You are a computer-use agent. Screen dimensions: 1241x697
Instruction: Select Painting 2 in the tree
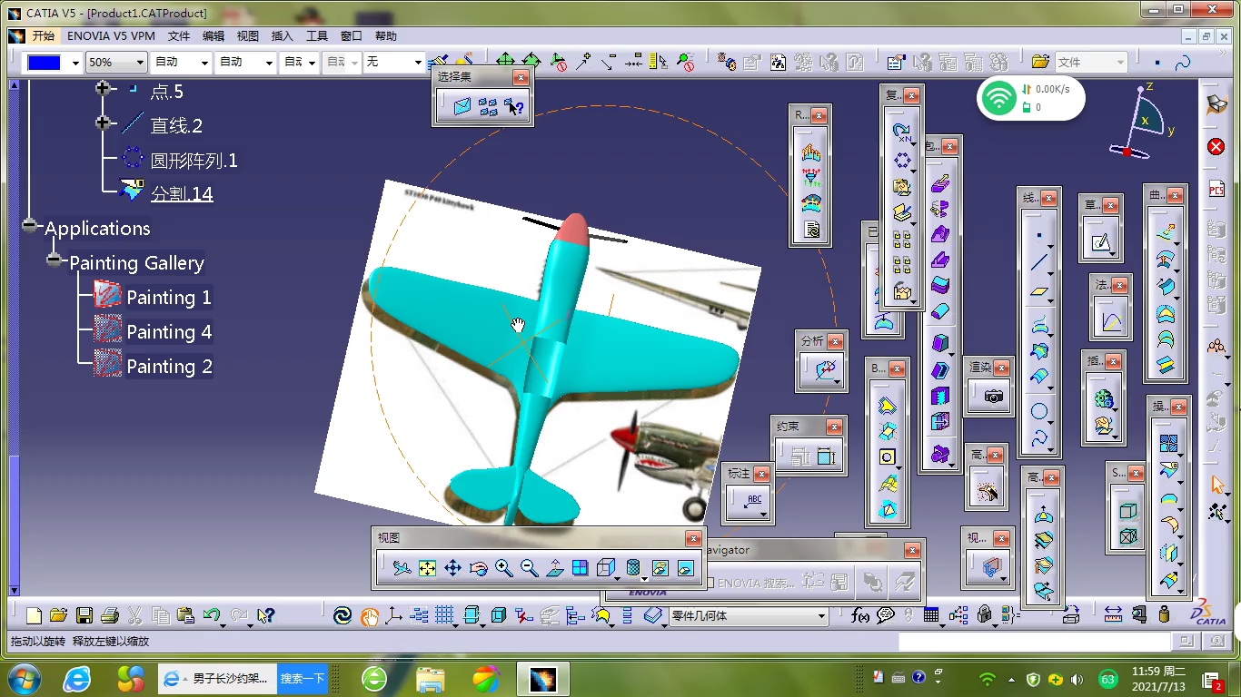coord(169,367)
